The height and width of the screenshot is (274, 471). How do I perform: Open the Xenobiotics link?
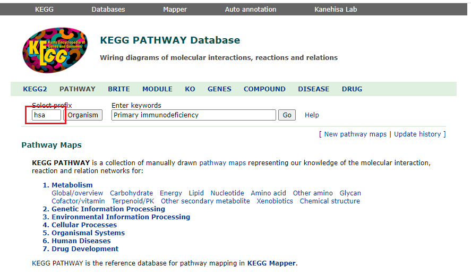pos(275,201)
